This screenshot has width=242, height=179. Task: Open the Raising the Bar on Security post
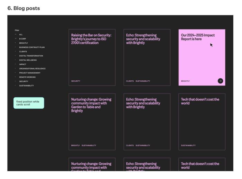click(x=92, y=57)
